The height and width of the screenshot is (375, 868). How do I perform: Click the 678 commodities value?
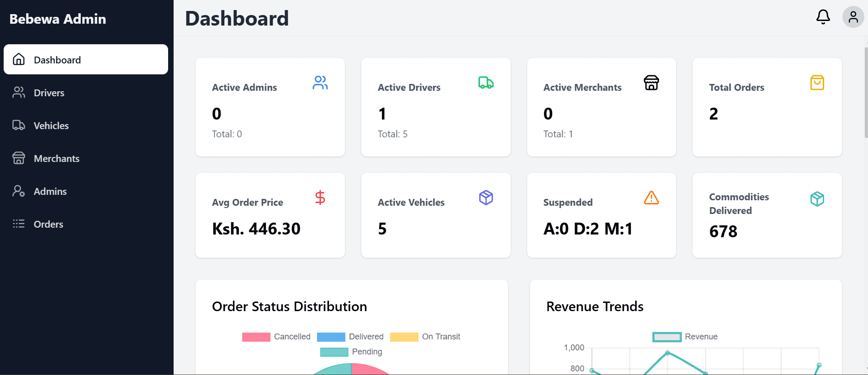tap(723, 231)
